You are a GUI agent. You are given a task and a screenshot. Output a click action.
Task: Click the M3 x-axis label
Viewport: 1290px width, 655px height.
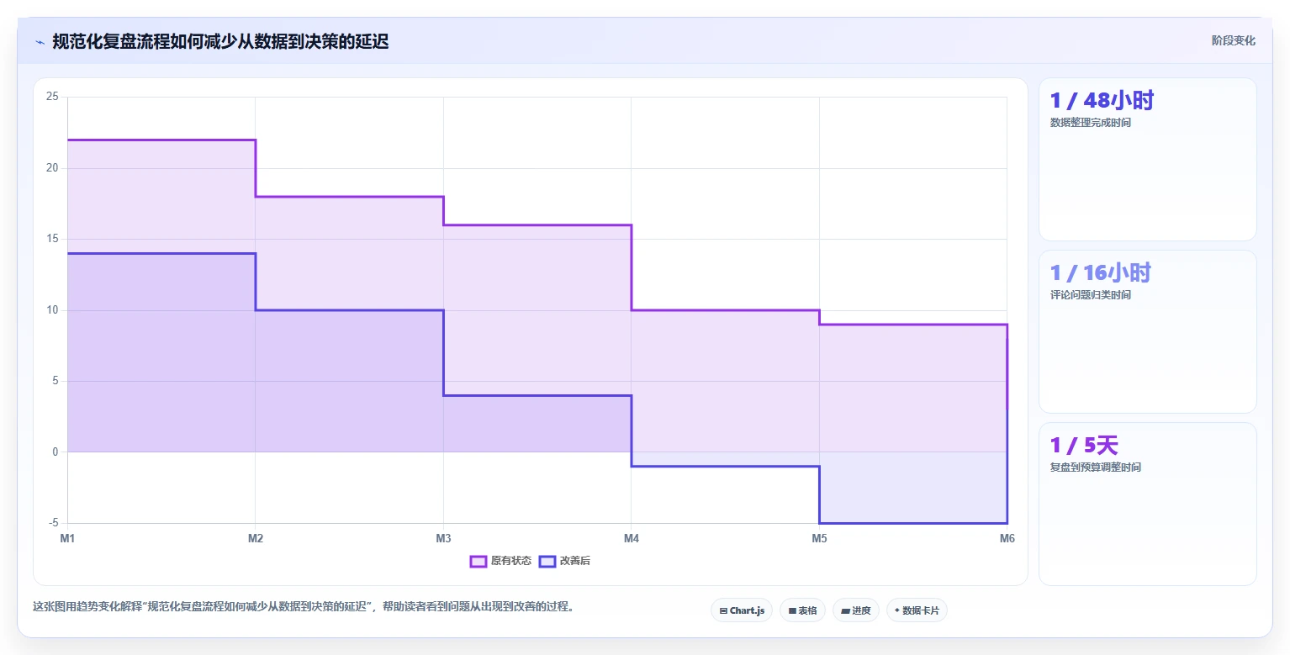(443, 538)
